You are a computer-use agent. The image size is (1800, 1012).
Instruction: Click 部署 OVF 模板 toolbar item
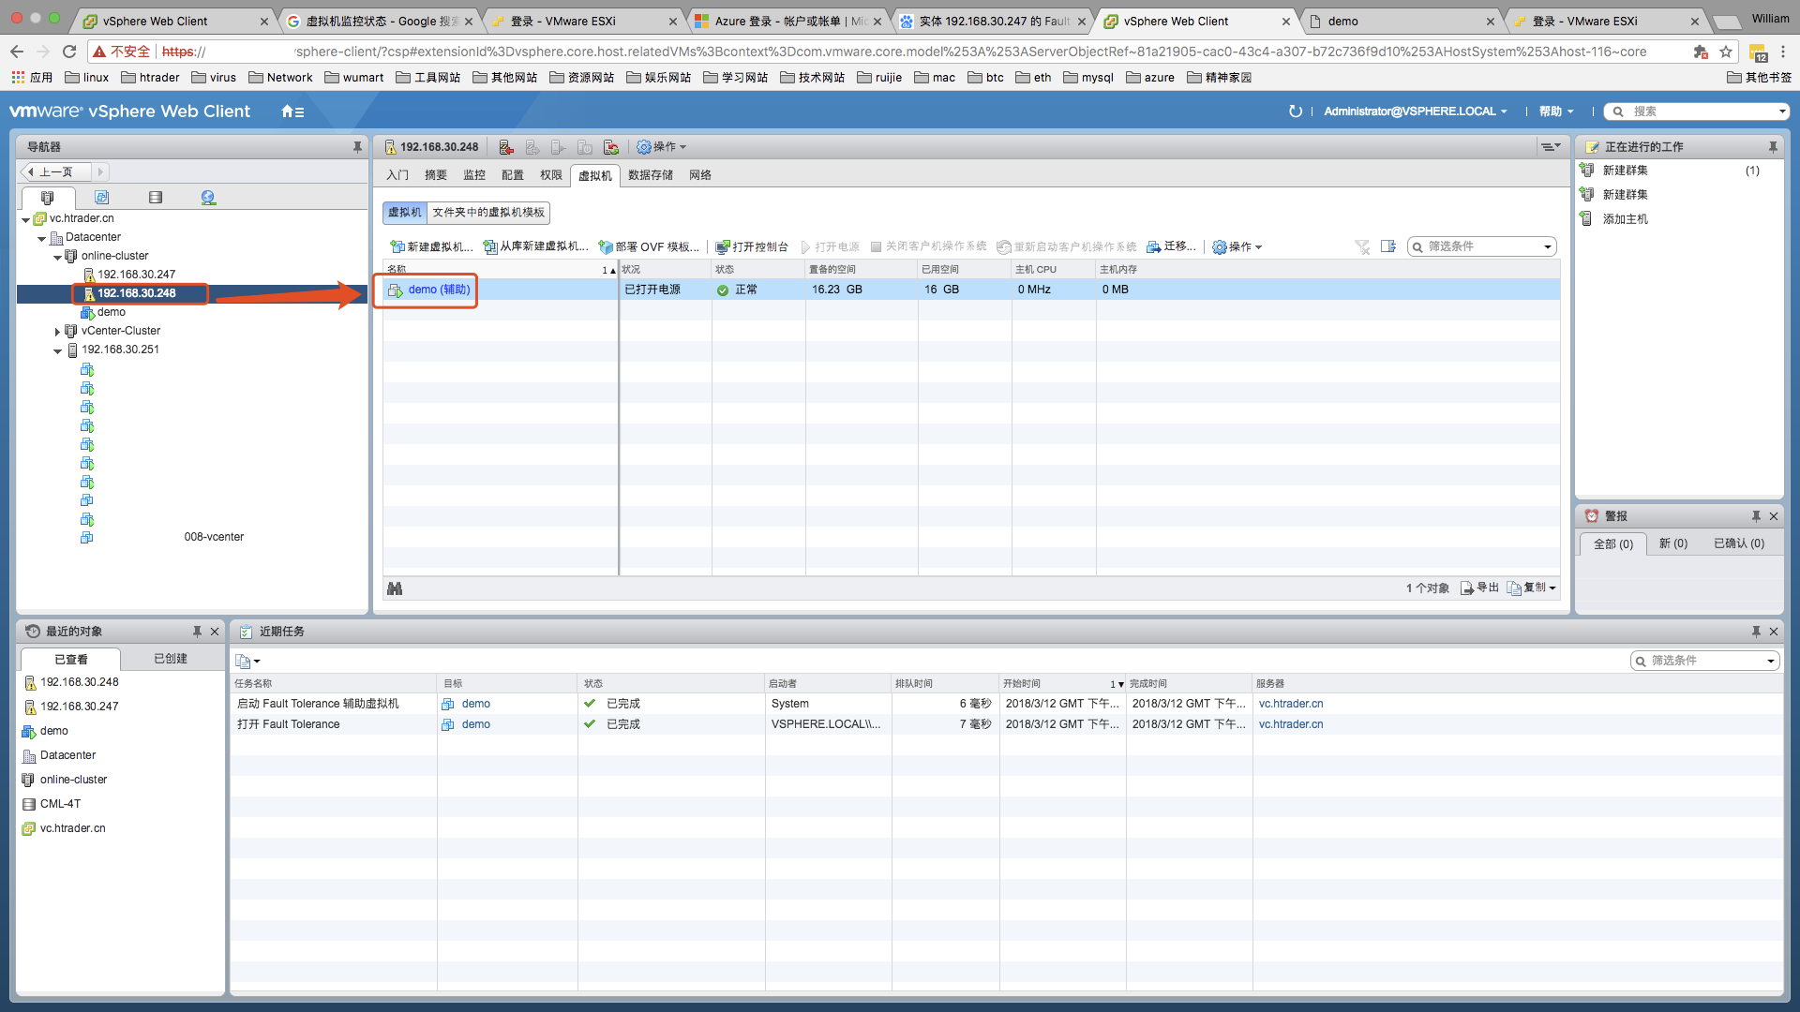point(649,247)
